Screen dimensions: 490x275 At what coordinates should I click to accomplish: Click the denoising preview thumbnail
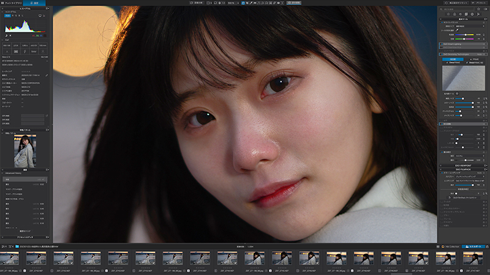(464, 78)
